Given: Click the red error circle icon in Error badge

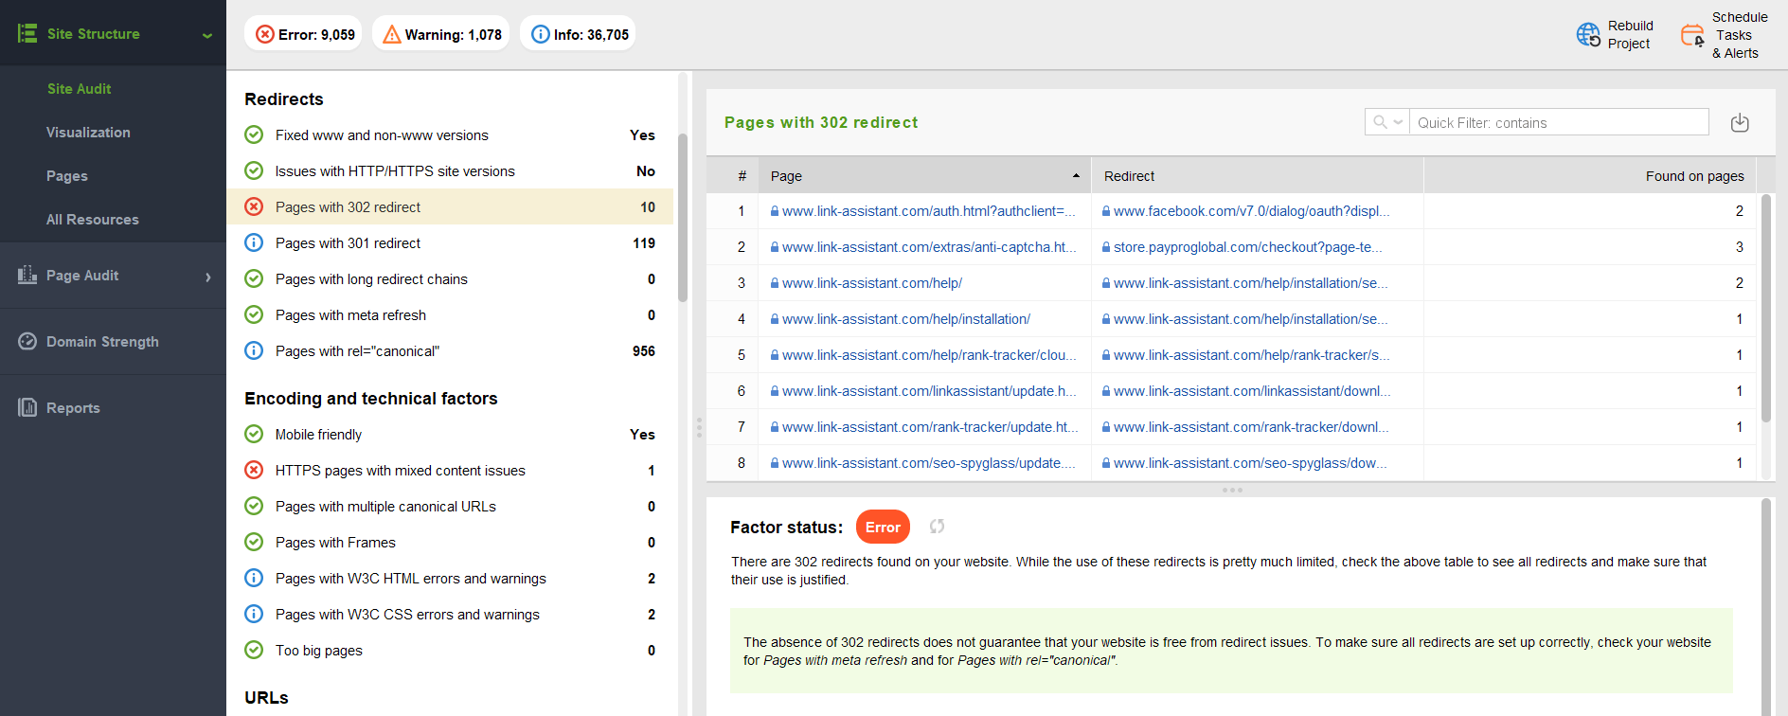Looking at the screenshot, I should tap(265, 34).
